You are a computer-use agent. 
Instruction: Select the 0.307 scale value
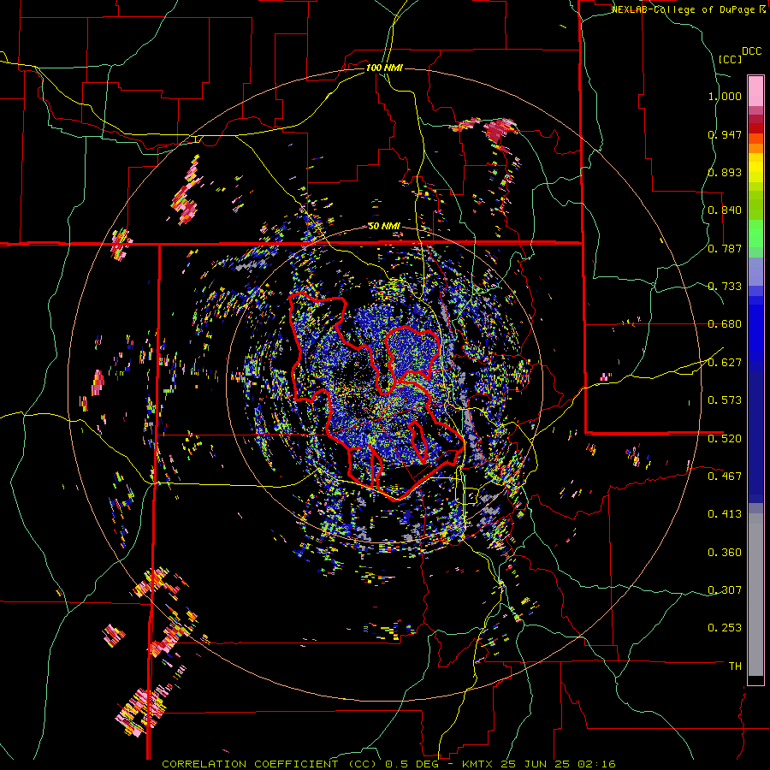click(x=725, y=589)
